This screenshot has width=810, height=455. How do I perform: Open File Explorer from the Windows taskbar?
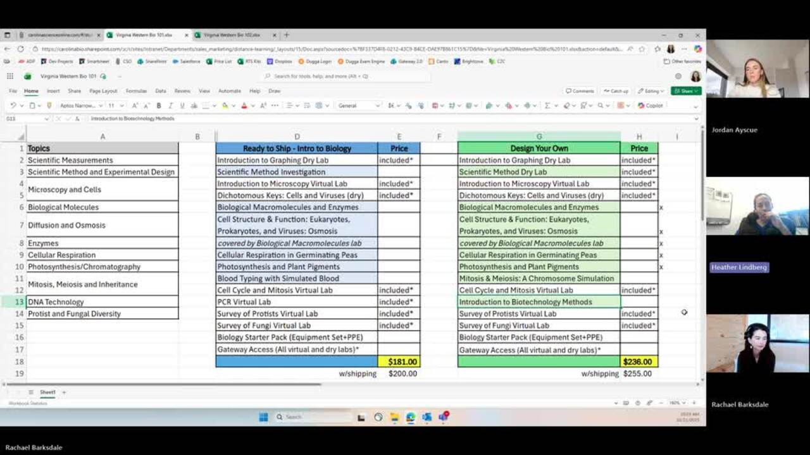(x=394, y=417)
